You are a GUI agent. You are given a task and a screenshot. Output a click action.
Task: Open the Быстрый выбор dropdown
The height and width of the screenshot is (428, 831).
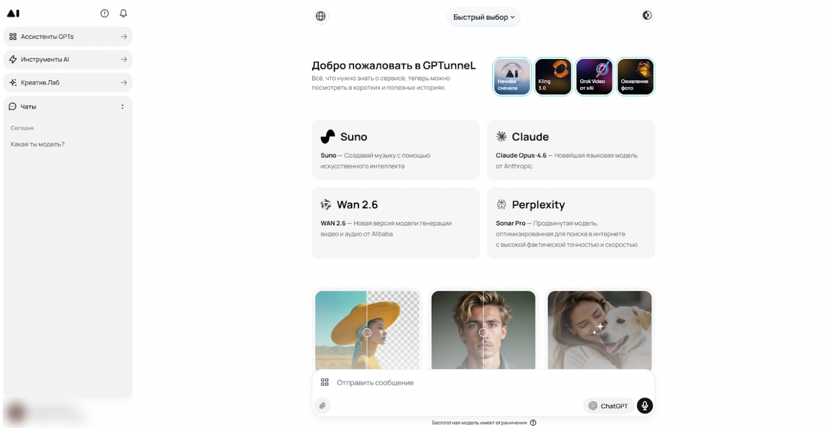[x=484, y=17]
